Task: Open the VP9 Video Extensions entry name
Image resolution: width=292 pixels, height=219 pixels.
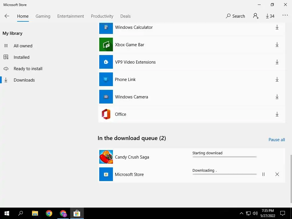Action: click(135, 62)
